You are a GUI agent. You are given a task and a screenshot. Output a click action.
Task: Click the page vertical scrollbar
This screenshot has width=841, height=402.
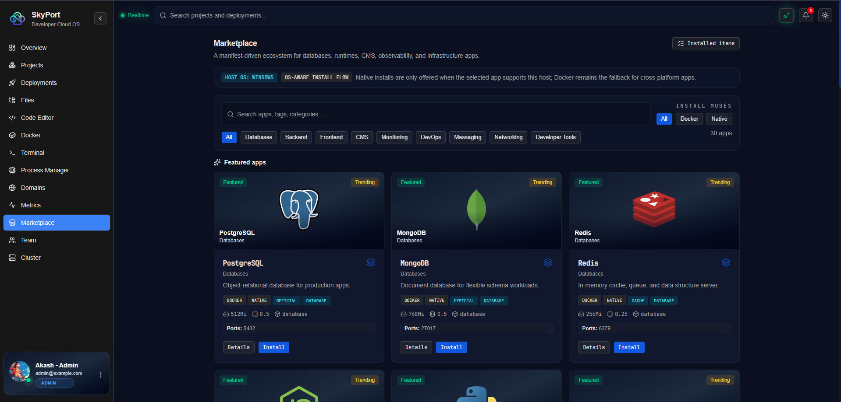click(839, 44)
